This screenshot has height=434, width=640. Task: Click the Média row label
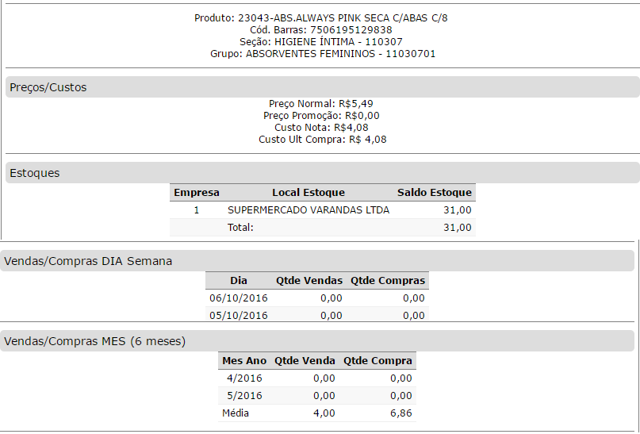(236, 413)
